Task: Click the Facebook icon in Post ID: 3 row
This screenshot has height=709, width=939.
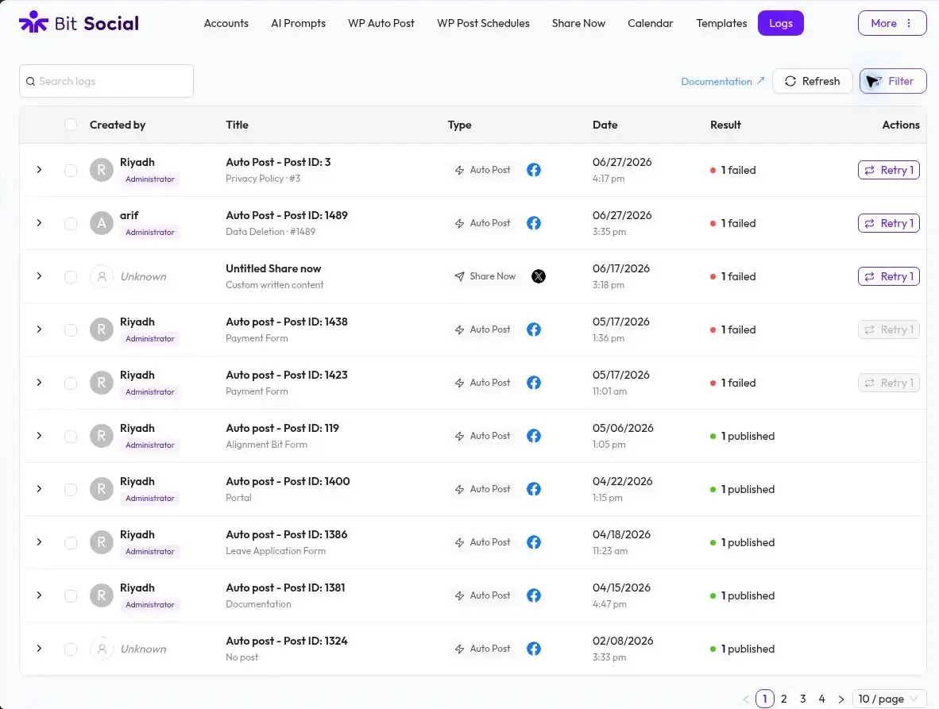Action: 534,170
